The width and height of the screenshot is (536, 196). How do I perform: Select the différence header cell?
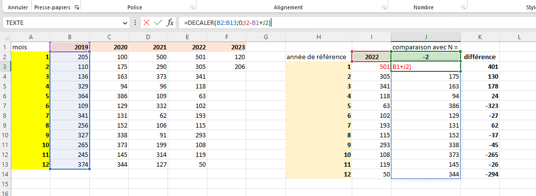(480, 57)
